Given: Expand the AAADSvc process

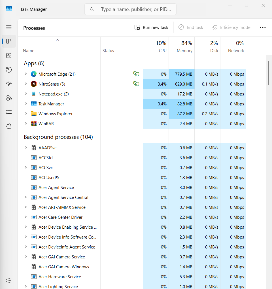Looking at the screenshot, I should pyautogui.click(x=25, y=147).
